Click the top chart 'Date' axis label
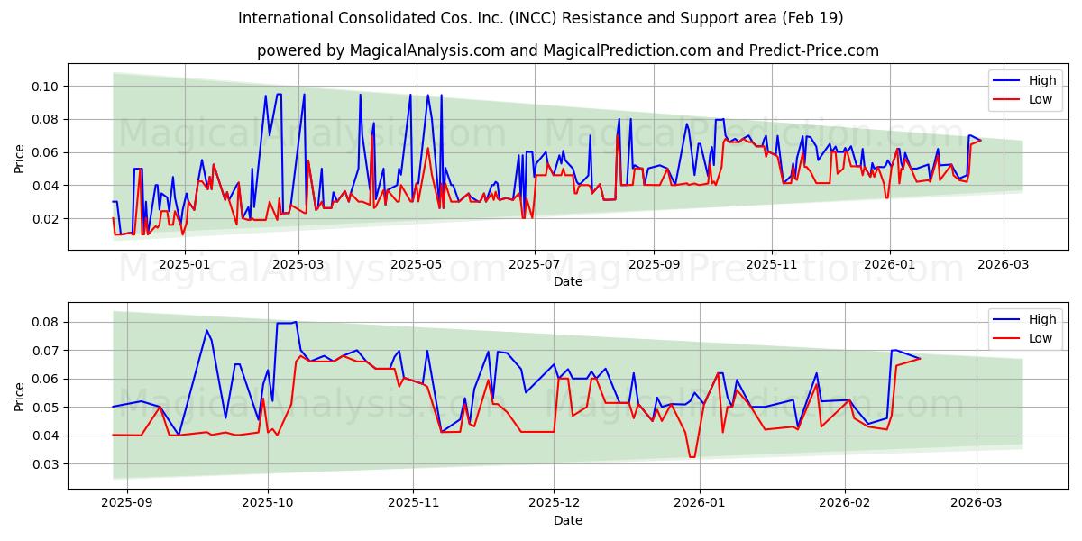The width and height of the screenshot is (1082, 541). coord(568,281)
